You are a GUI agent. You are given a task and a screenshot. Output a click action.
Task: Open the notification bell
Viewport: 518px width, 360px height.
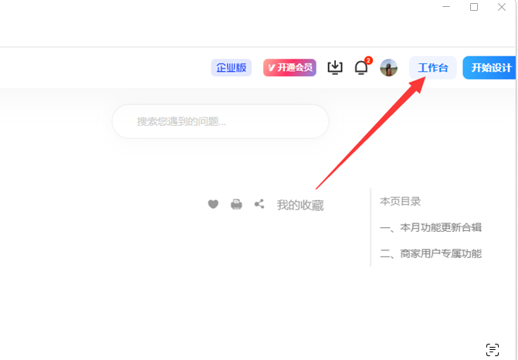click(361, 68)
